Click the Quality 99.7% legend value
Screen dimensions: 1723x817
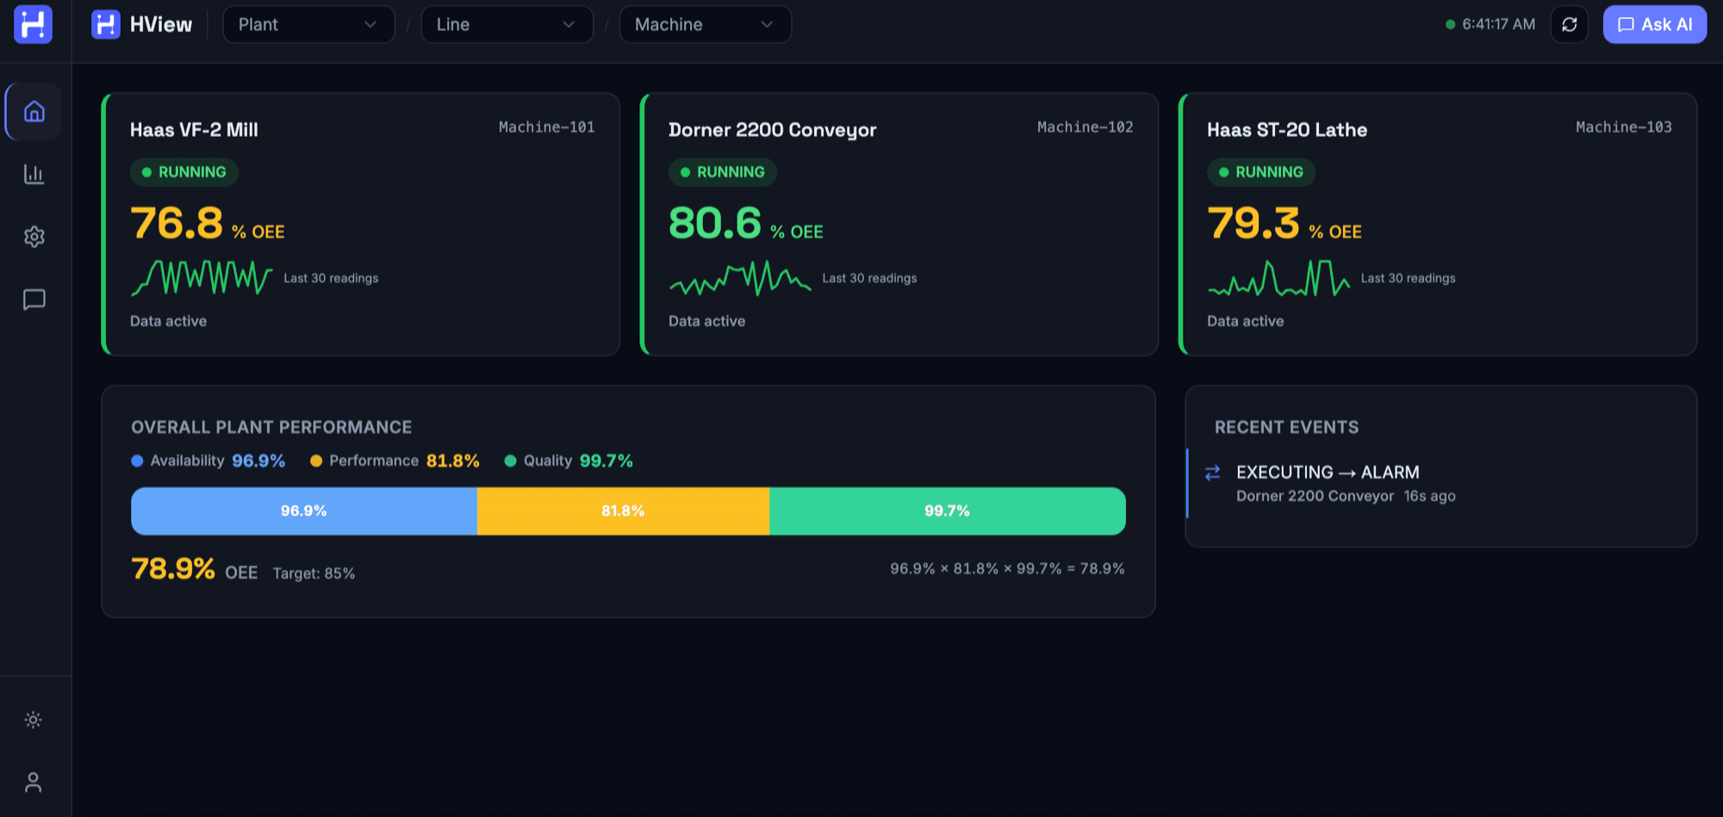click(606, 461)
